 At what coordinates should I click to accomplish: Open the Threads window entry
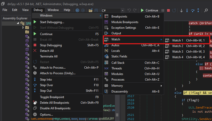[133, 68]
